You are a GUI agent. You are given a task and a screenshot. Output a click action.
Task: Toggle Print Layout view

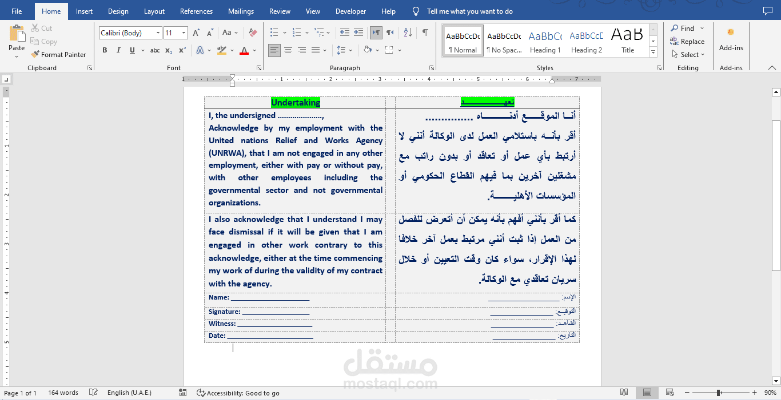[x=647, y=393]
